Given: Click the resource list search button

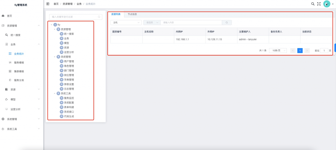Looking at the screenshot, I should (227, 23).
